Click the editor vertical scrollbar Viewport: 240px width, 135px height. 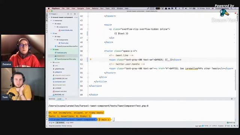point(235,80)
